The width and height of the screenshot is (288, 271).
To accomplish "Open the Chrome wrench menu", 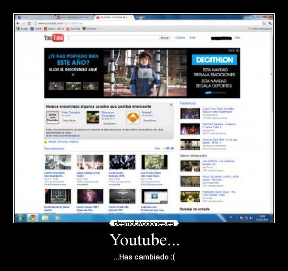I will tap(270, 23).
